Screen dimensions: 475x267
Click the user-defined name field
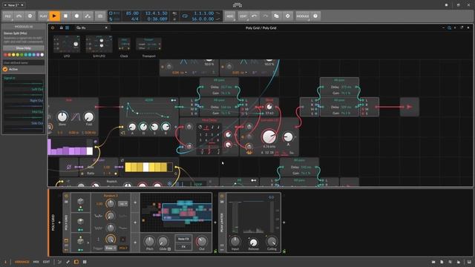(x=24, y=62)
